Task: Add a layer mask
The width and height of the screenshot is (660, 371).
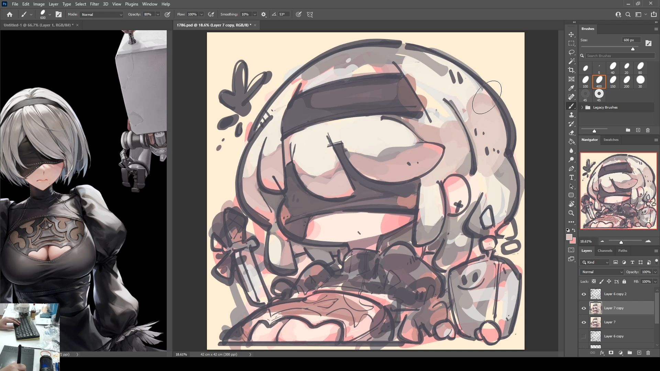Action: 611,353
